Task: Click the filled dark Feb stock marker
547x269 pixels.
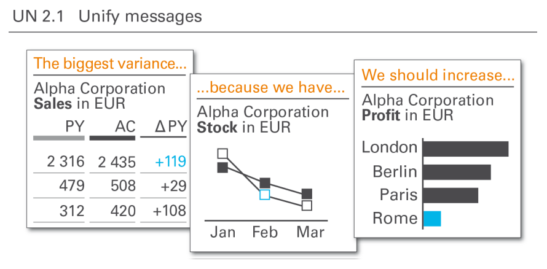Action: point(265,183)
